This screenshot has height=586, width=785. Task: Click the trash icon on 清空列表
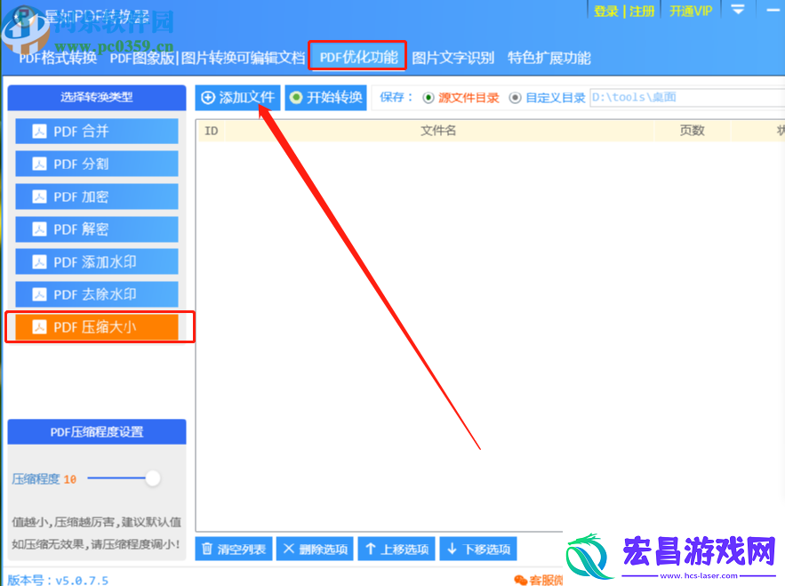207,549
